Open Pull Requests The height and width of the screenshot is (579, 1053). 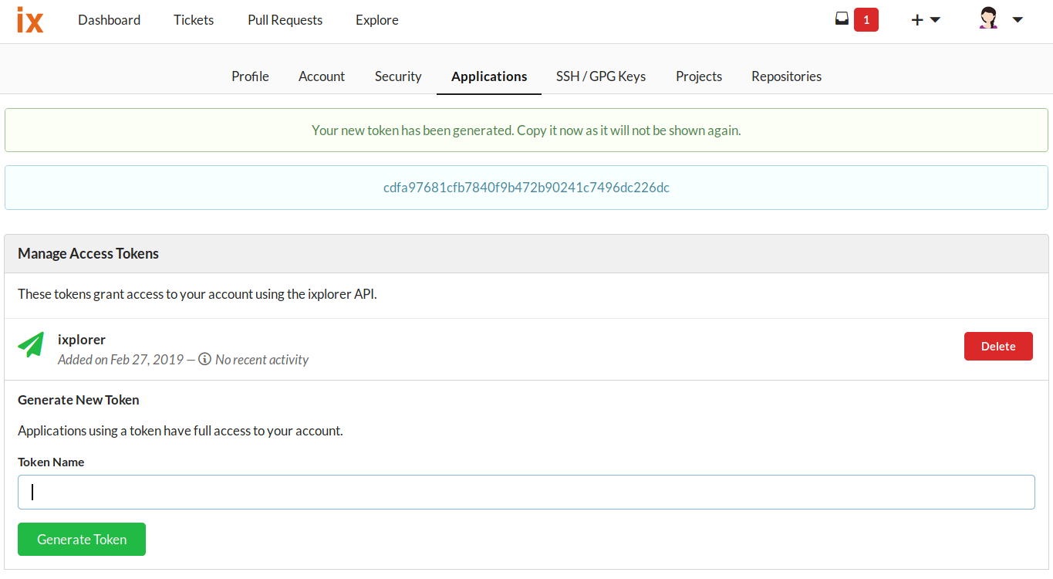(x=285, y=20)
